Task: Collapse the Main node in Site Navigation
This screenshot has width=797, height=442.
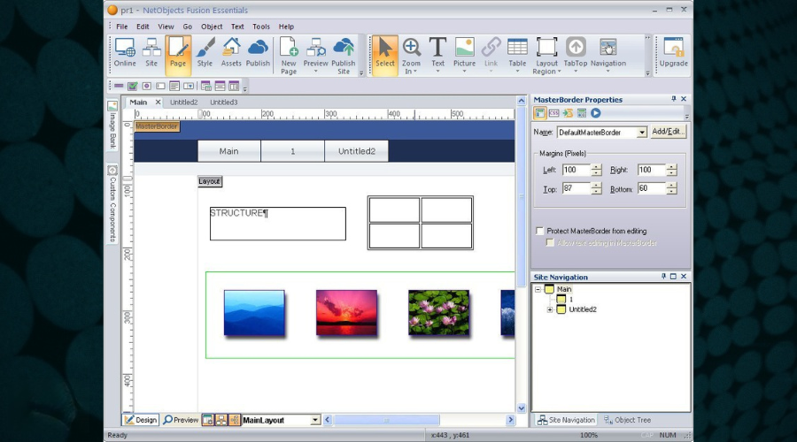Action: pos(538,289)
